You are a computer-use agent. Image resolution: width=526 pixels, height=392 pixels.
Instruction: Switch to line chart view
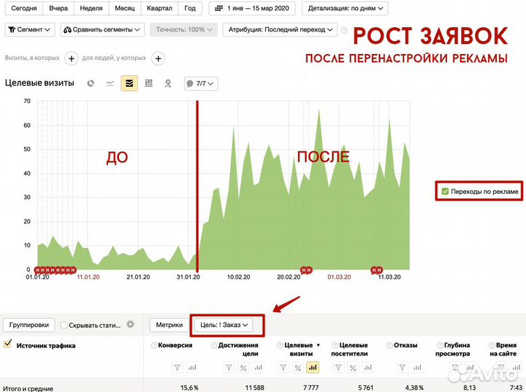pos(110,83)
